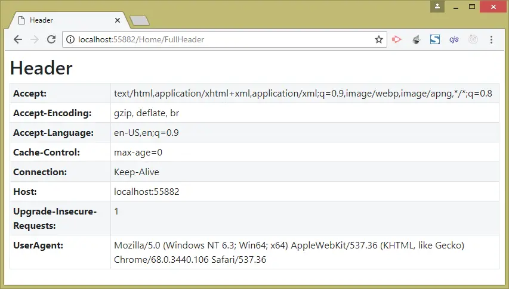Open the grey bird extension icon
This screenshot has height=289, width=509.
pyautogui.click(x=416, y=39)
